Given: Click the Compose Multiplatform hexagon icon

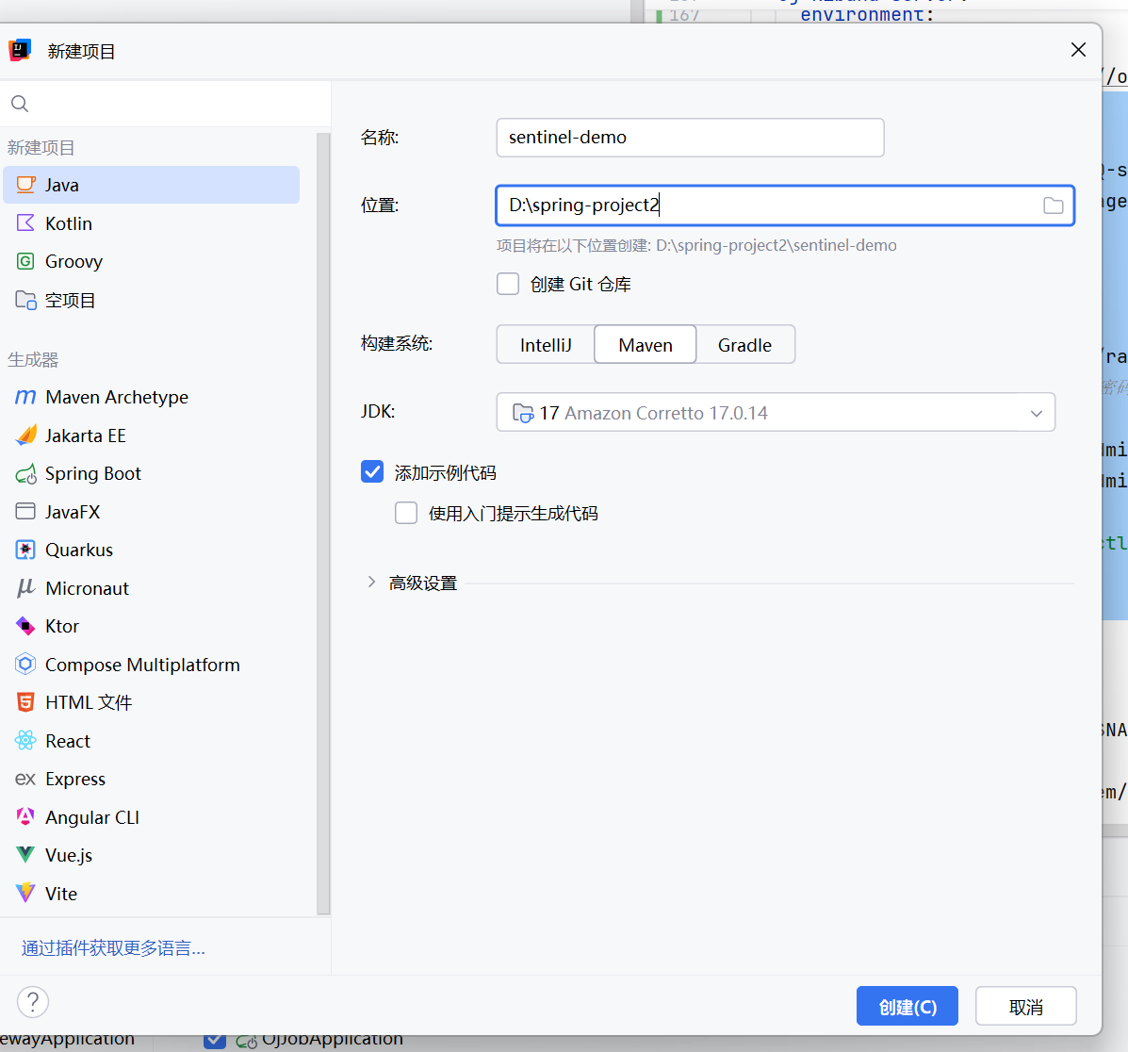Looking at the screenshot, I should (25, 665).
